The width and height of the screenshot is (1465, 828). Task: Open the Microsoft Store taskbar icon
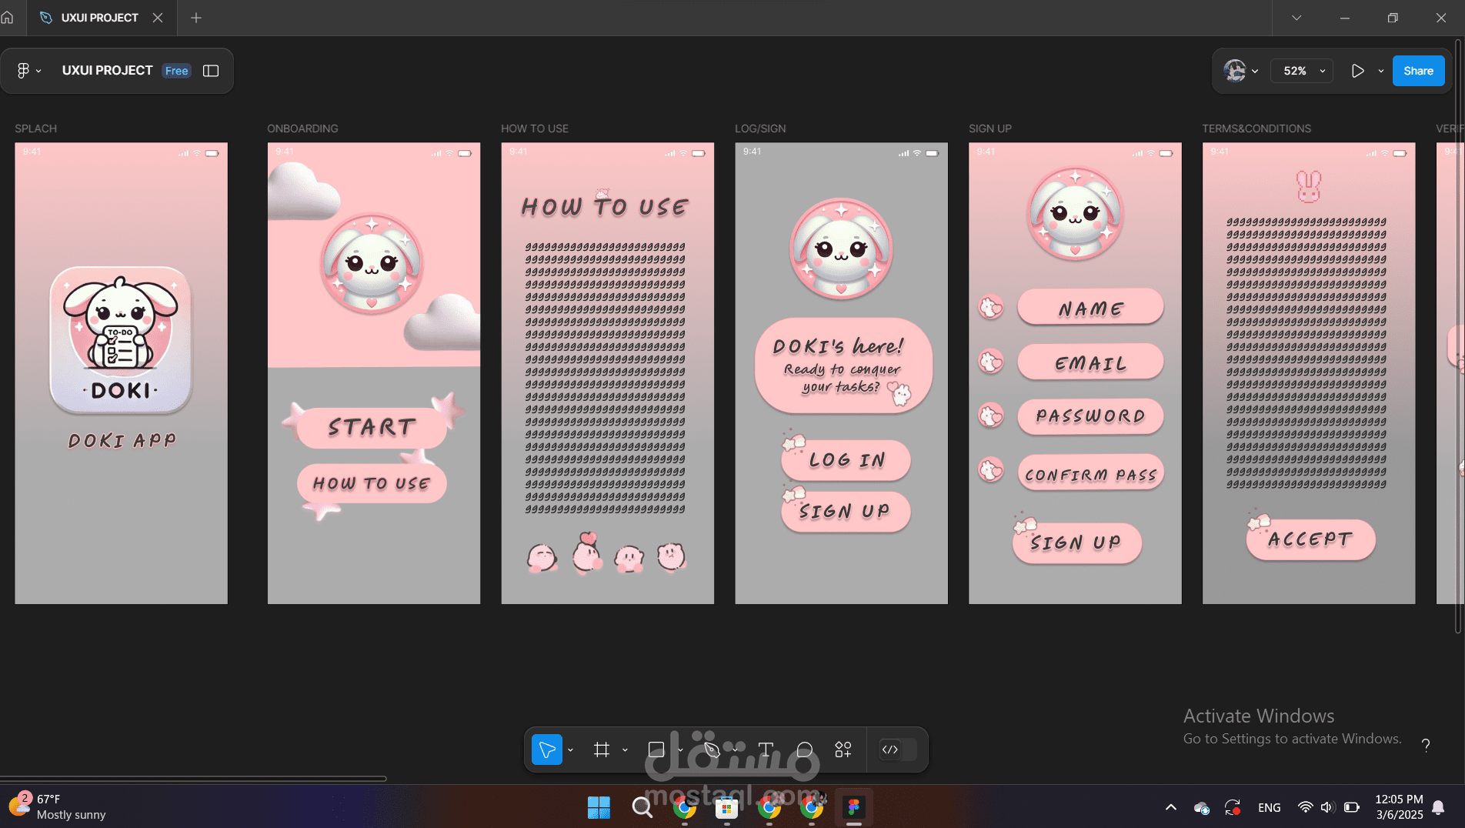coord(726,807)
